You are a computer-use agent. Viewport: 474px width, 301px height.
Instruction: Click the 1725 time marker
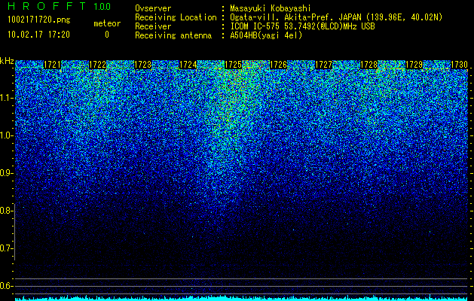point(233,65)
